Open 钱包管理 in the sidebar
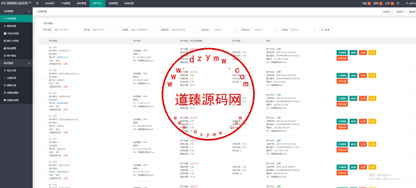This screenshot has height=188, width=416. point(16,49)
